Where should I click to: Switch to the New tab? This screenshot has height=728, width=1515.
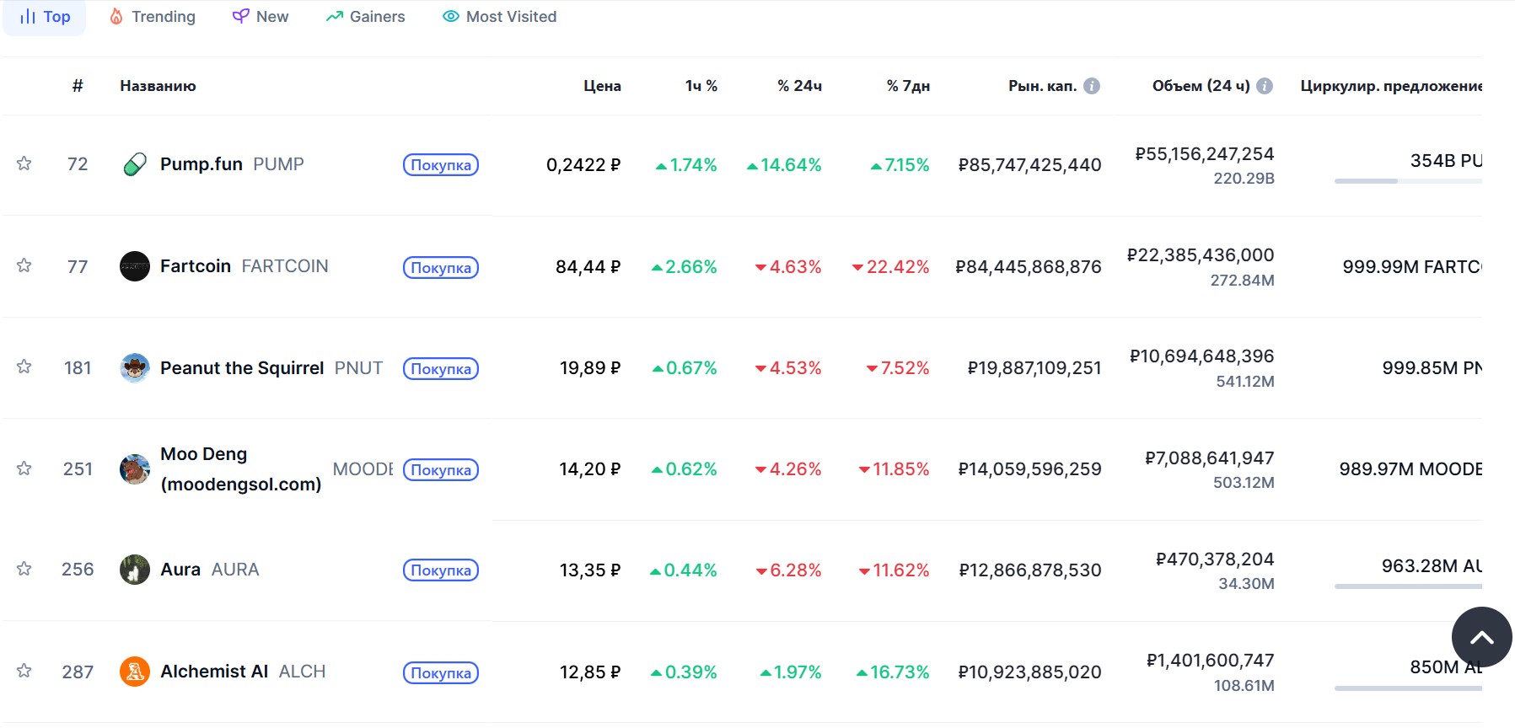click(261, 17)
